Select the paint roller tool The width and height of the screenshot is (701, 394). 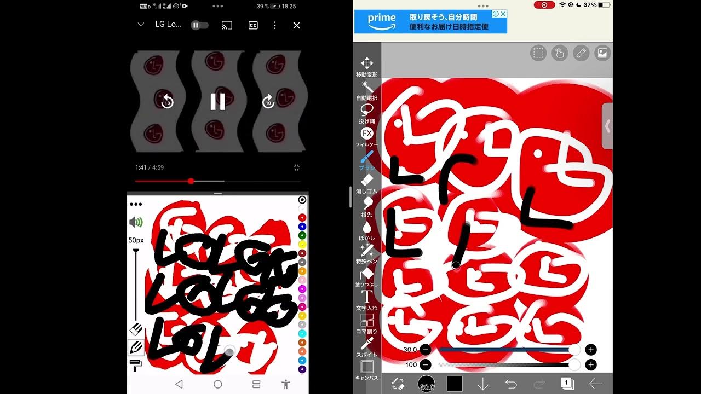coord(136,365)
